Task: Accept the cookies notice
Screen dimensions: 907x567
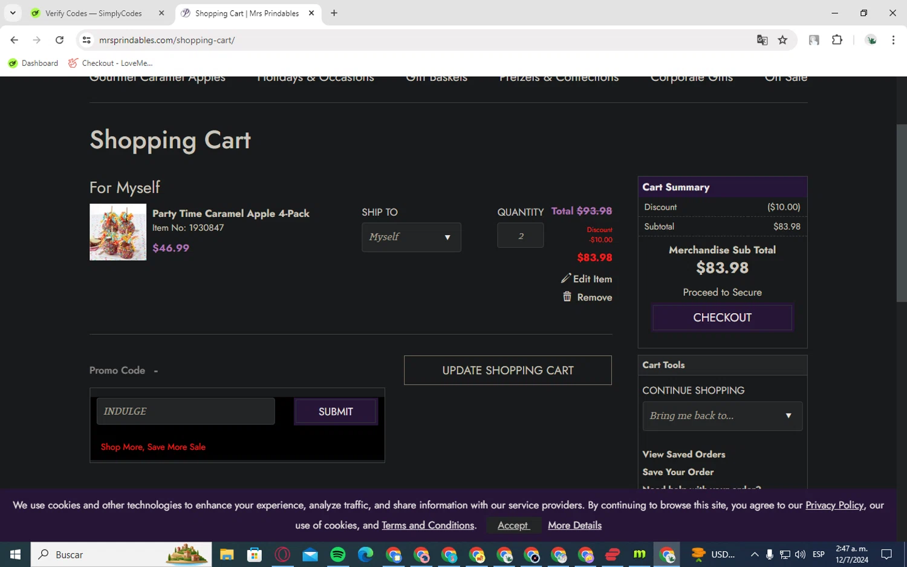Action: tap(513, 525)
